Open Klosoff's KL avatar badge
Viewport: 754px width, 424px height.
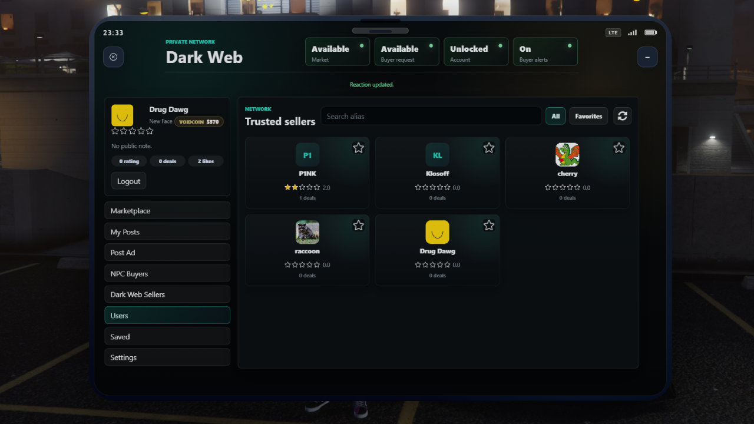[438, 155]
